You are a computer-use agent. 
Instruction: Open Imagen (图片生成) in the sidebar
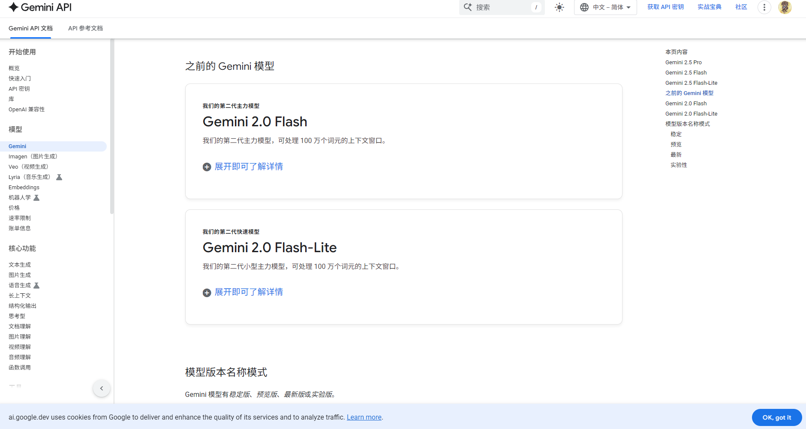(x=33, y=157)
